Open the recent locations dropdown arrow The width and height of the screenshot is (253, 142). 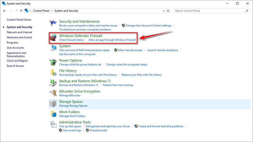[16, 11]
